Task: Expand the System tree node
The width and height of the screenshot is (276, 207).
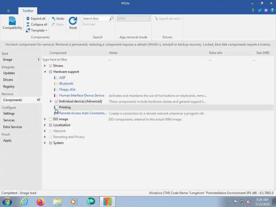Action: point(45,143)
